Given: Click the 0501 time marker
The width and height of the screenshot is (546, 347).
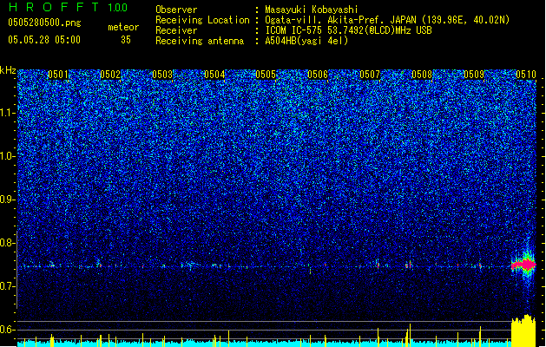Looking at the screenshot, I should pos(58,75).
